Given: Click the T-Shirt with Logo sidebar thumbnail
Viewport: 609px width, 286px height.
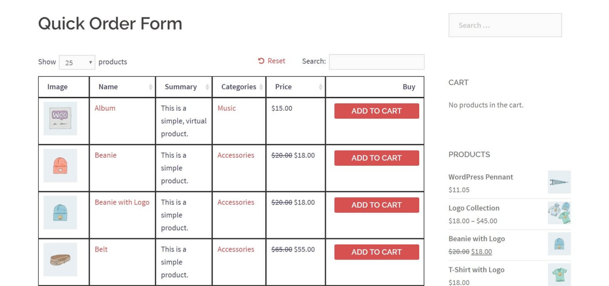Looking at the screenshot, I should [559, 275].
